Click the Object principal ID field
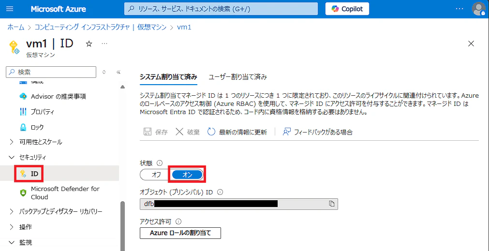The height and width of the screenshot is (251, 489). (239, 204)
